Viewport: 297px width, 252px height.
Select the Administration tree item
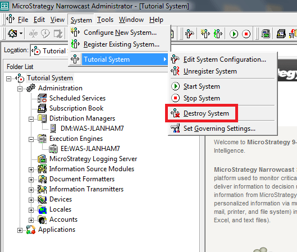click(60, 88)
